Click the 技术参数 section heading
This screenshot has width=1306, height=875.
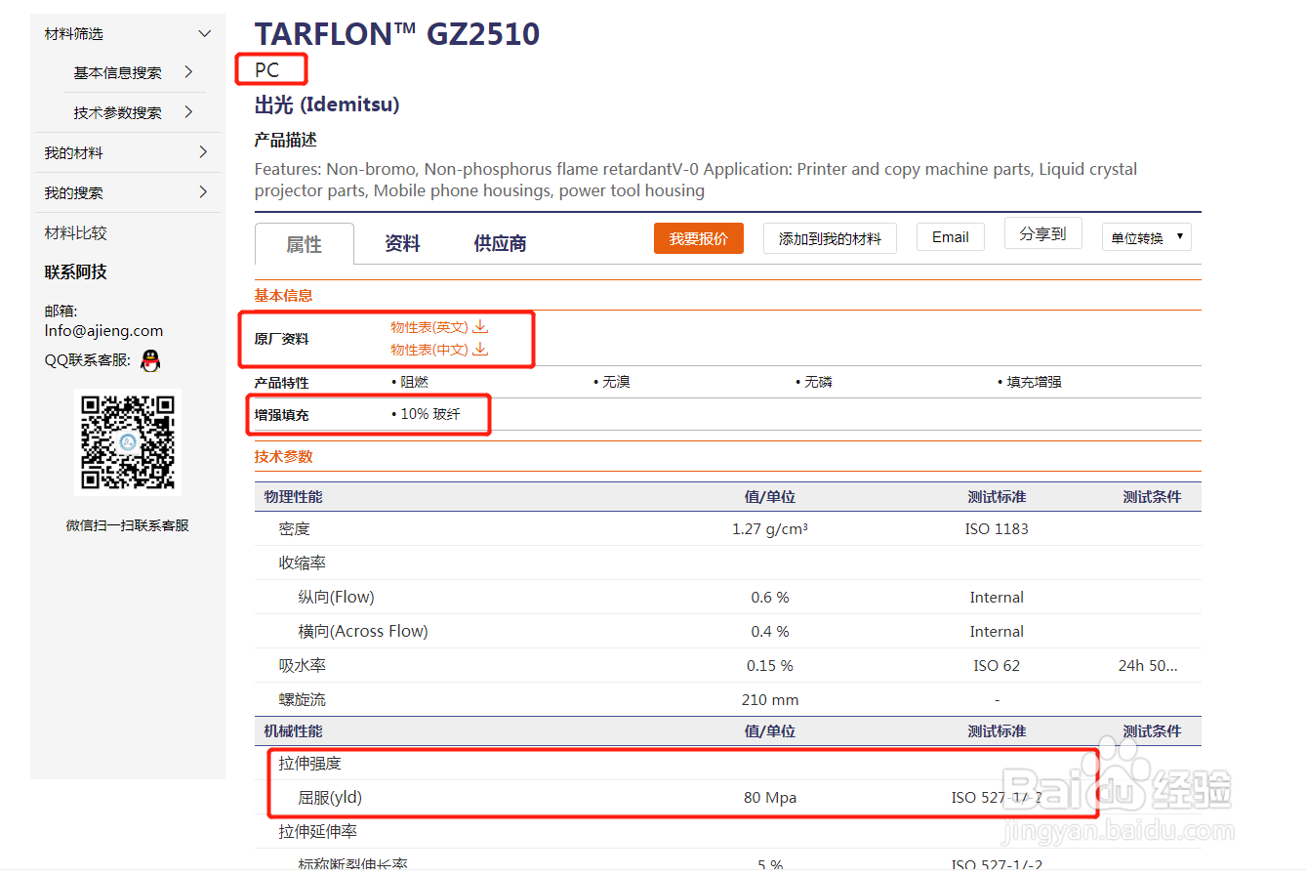point(283,456)
